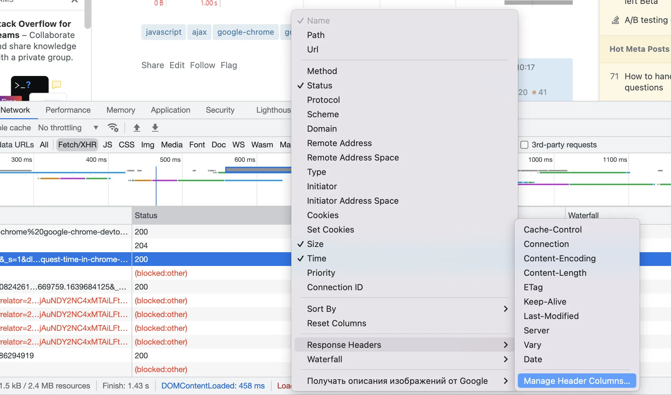The width and height of the screenshot is (671, 395).
Task: Click Manage Header Columns option
Action: pos(576,381)
